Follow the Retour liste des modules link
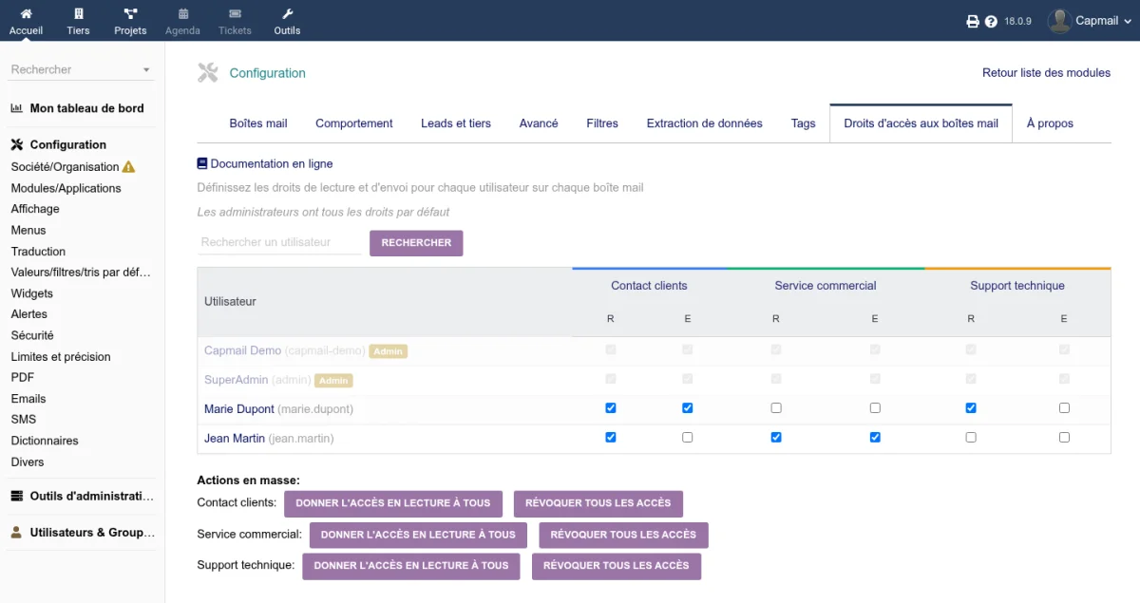Screen dimensions: 1140x603 point(1046,73)
